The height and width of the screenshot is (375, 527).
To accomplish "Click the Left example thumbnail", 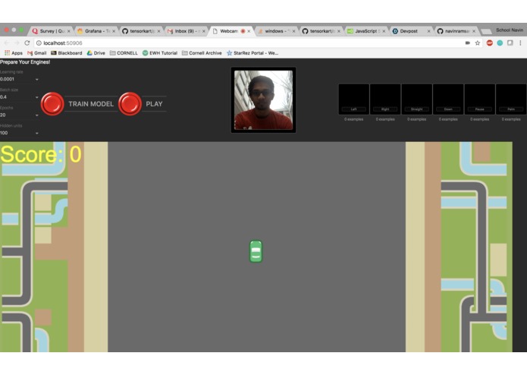I will point(353,99).
